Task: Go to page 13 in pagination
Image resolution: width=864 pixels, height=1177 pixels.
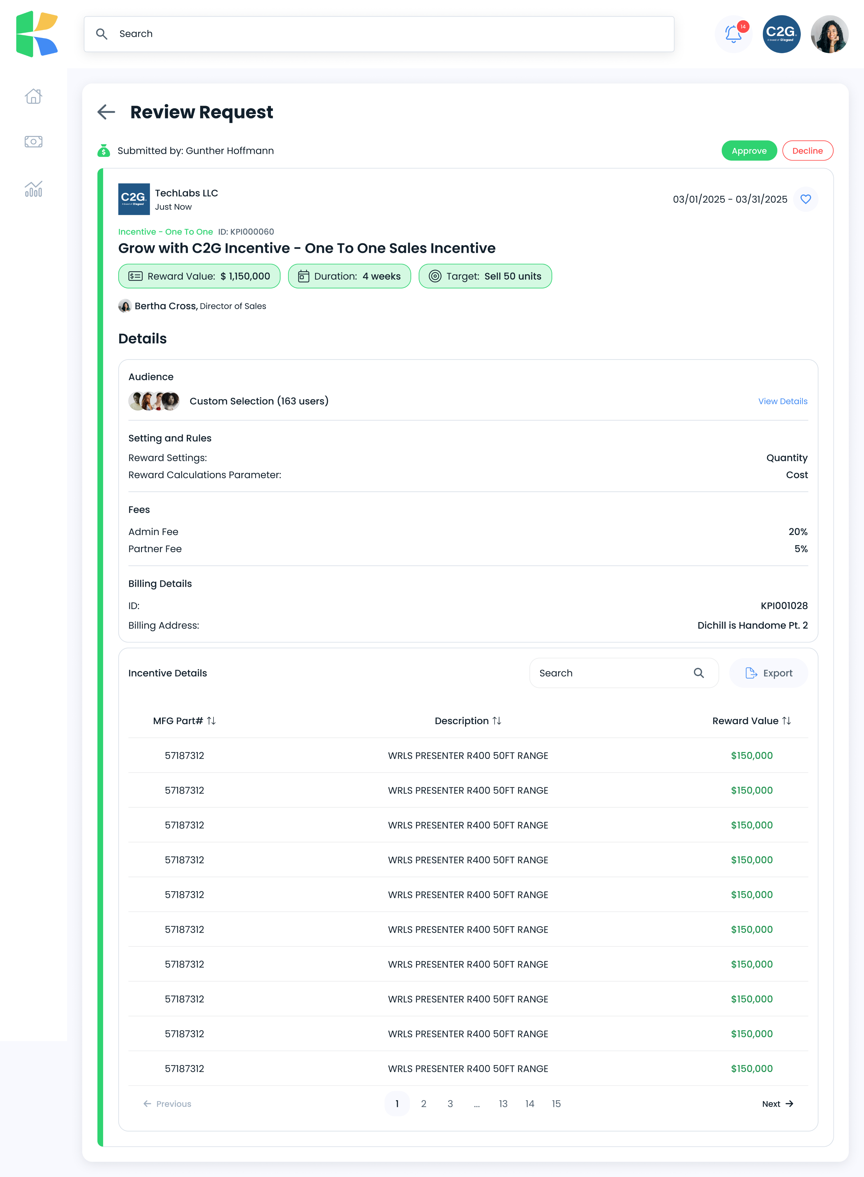Action: (503, 1104)
